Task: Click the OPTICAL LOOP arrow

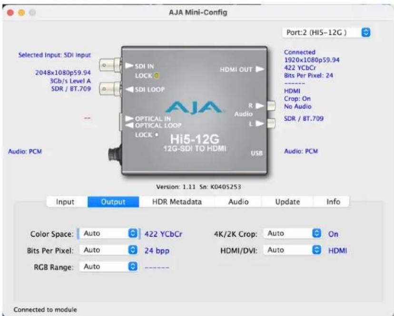Action: point(129,125)
